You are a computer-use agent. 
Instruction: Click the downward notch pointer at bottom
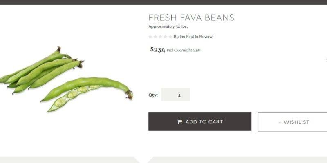143,160
